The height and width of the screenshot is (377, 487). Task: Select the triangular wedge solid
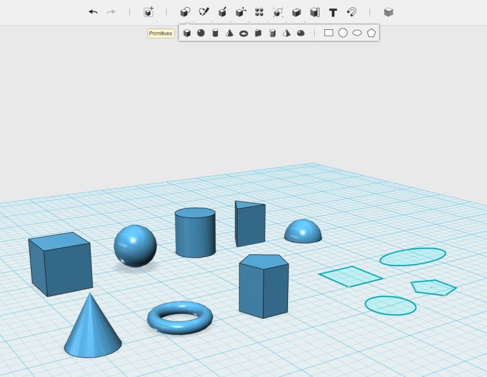(250, 224)
